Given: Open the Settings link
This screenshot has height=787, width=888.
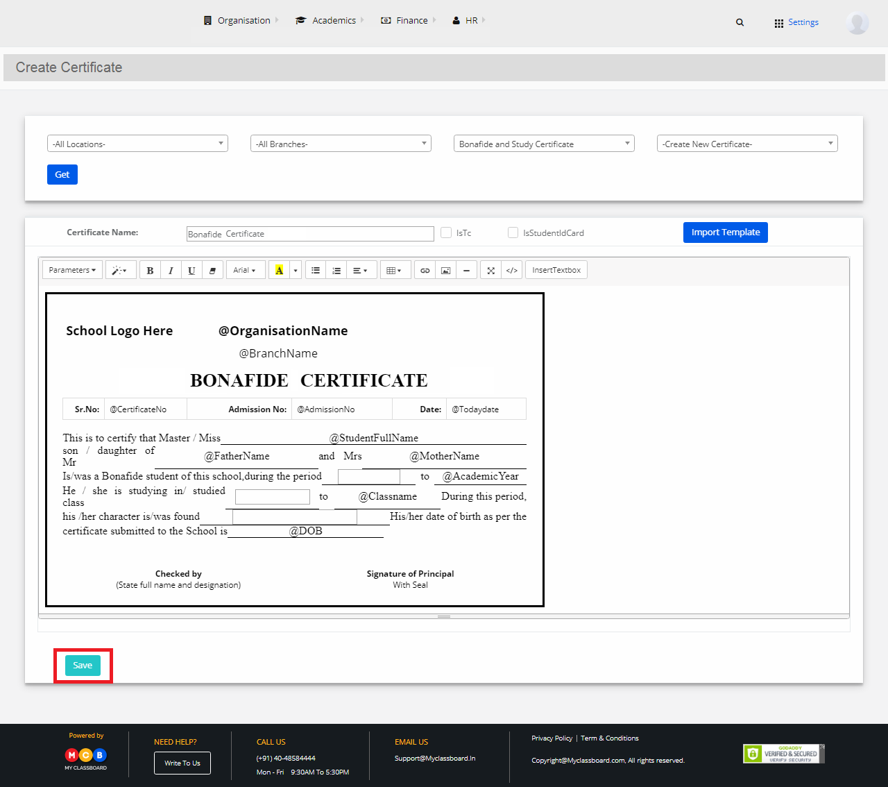Looking at the screenshot, I should pyautogui.click(x=803, y=22).
